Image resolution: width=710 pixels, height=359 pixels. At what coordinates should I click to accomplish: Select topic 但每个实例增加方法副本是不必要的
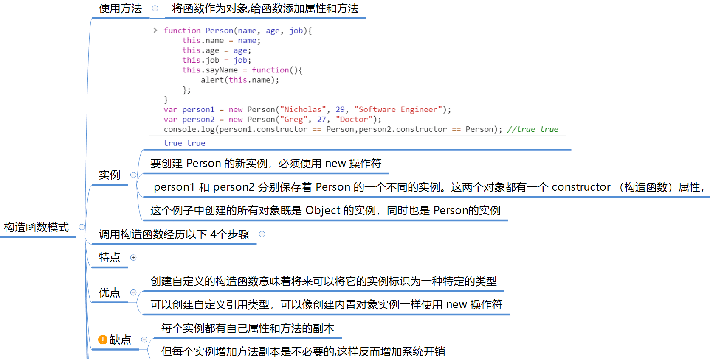tap(303, 351)
